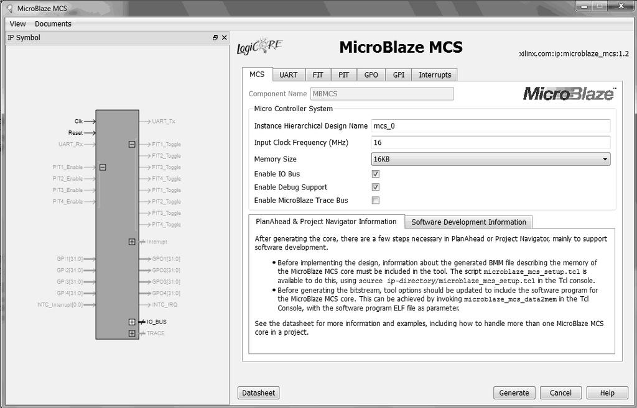Select the MCS tab

click(257, 75)
